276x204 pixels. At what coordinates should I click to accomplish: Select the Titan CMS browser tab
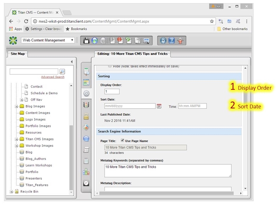tap(35, 13)
